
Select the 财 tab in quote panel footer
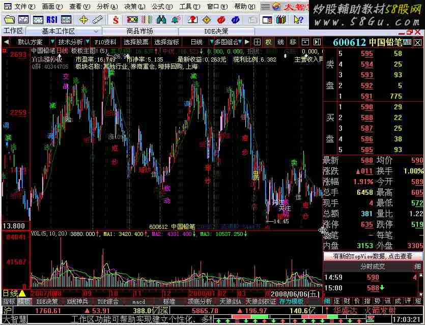click(347, 301)
